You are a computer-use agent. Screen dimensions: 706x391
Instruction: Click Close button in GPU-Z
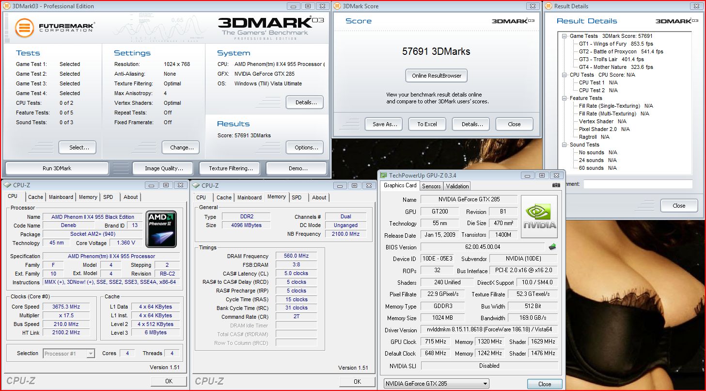pyautogui.click(x=545, y=384)
